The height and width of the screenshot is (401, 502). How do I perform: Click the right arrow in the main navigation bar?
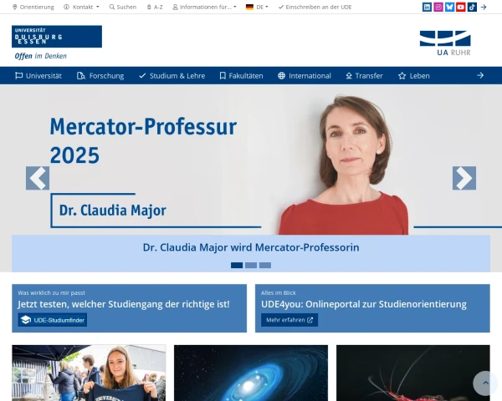[480, 75]
